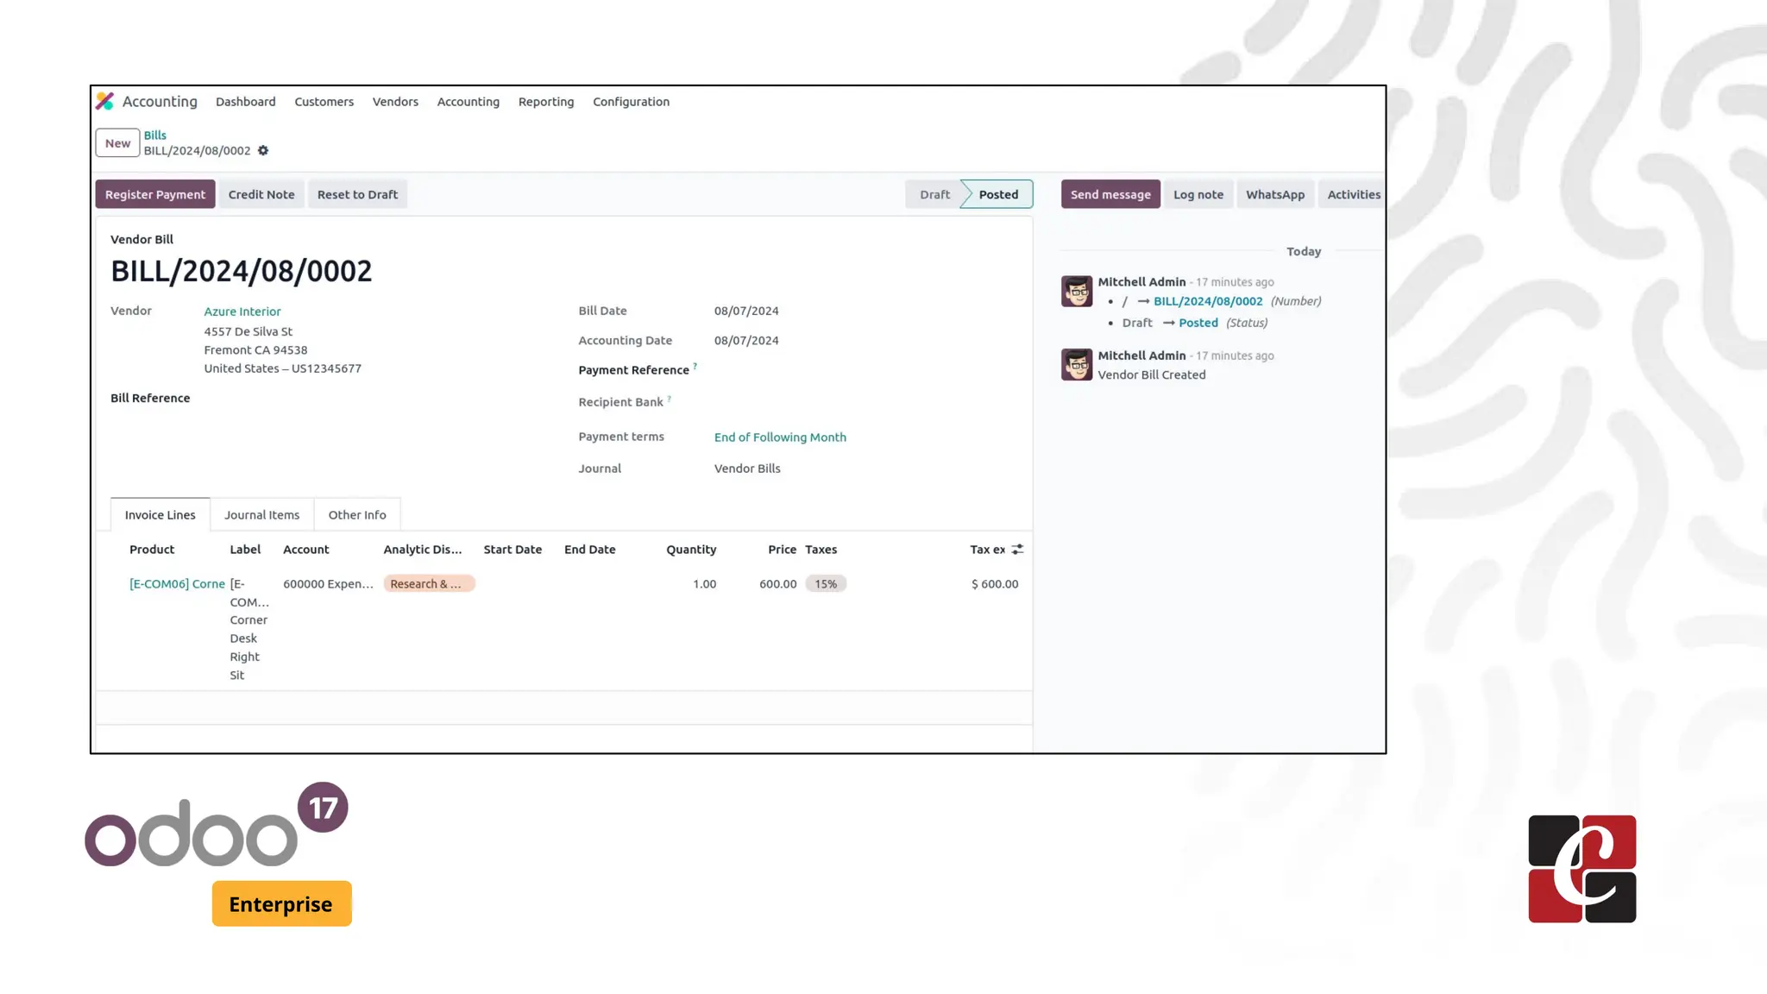Open the Configuration menu
This screenshot has height=994, width=1767.
pyautogui.click(x=631, y=102)
